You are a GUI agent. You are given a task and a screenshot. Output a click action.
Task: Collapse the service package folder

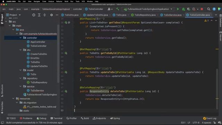[20, 86]
